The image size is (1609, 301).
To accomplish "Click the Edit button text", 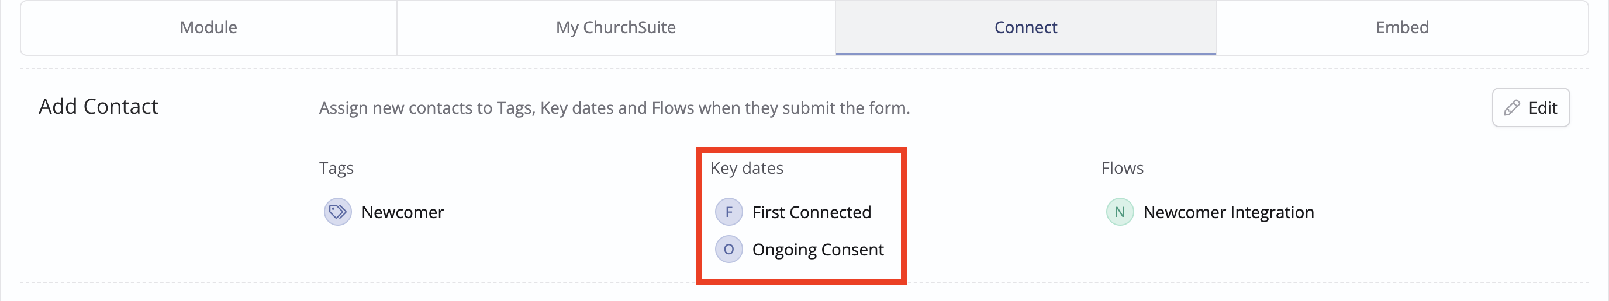I will coord(1542,108).
